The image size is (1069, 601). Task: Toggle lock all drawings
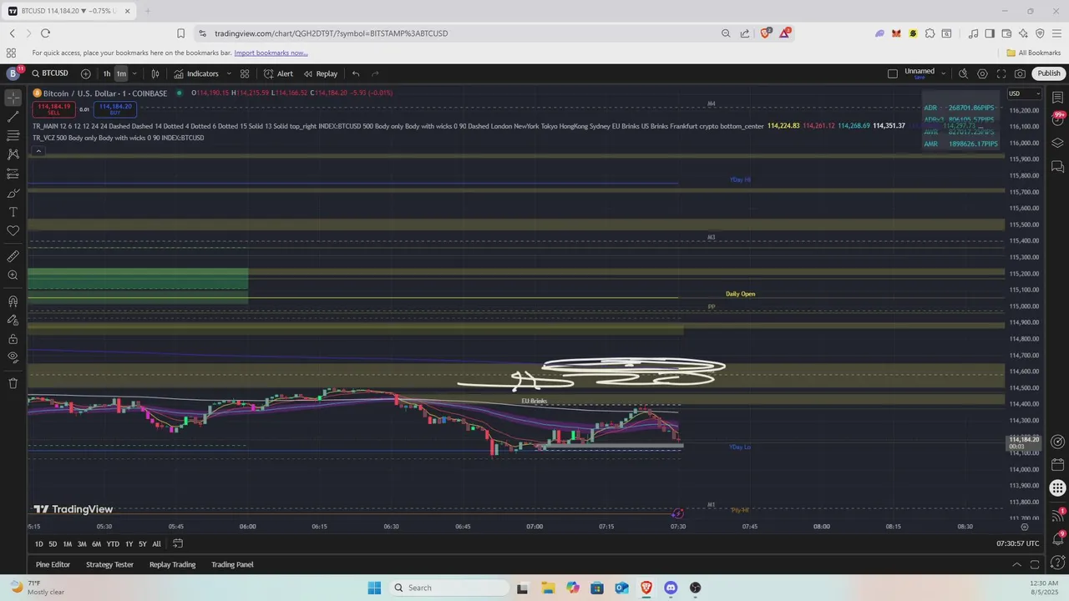(13, 339)
